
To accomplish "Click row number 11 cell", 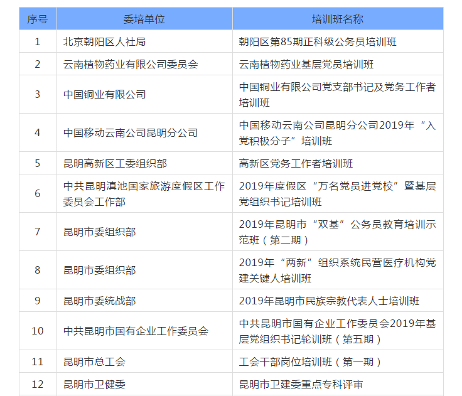I will 38,361.
